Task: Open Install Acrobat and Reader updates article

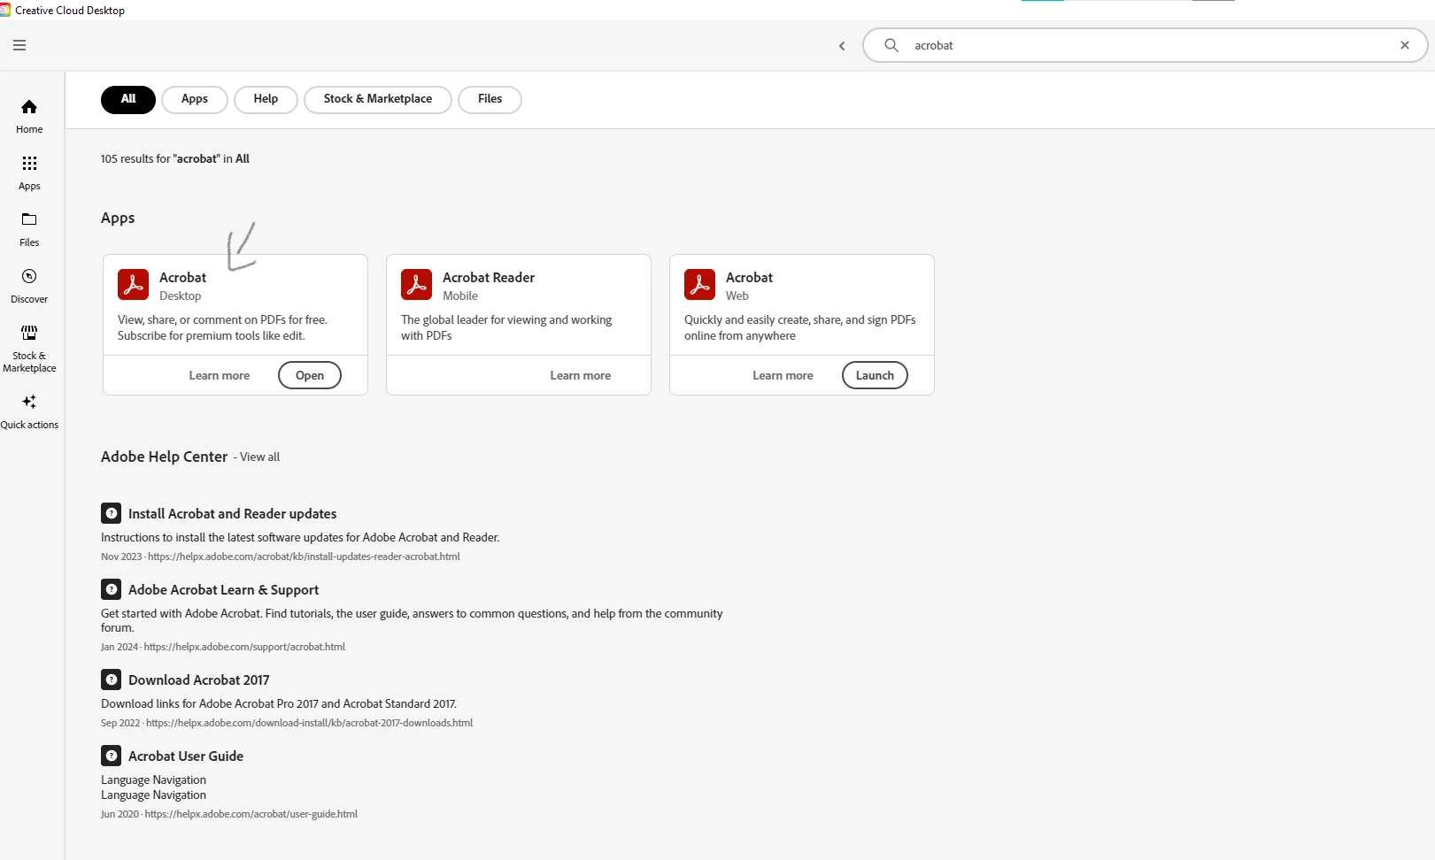Action: pyautogui.click(x=233, y=513)
